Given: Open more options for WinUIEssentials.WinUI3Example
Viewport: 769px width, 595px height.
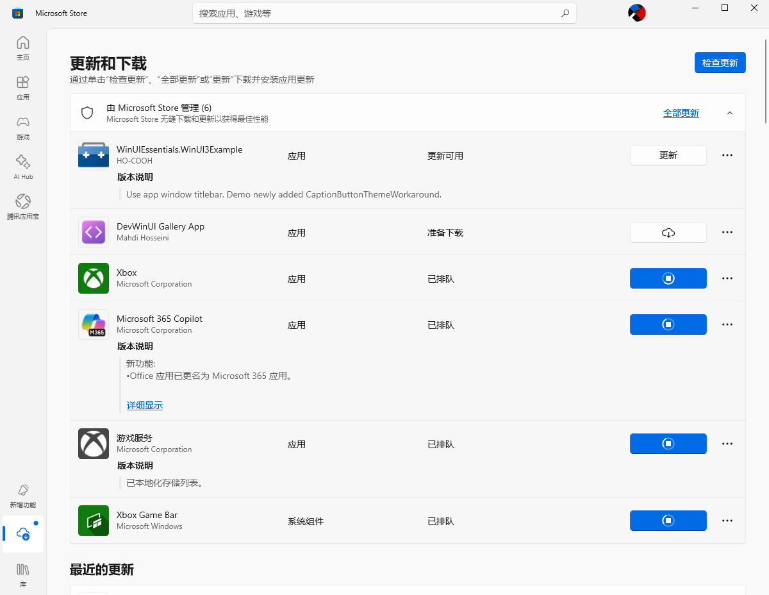Looking at the screenshot, I should (x=727, y=155).
